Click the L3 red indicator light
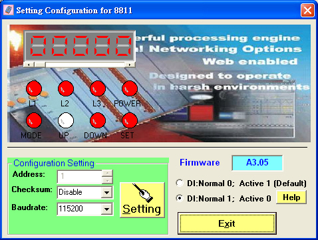This screenshot has height=240, width=318. [98, 88]
